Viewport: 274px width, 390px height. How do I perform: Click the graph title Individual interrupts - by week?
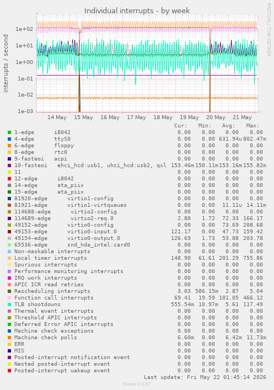137,11
